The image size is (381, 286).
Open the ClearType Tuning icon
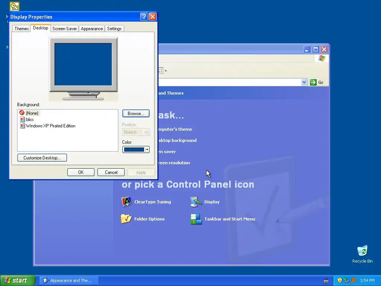coord(127,202)
